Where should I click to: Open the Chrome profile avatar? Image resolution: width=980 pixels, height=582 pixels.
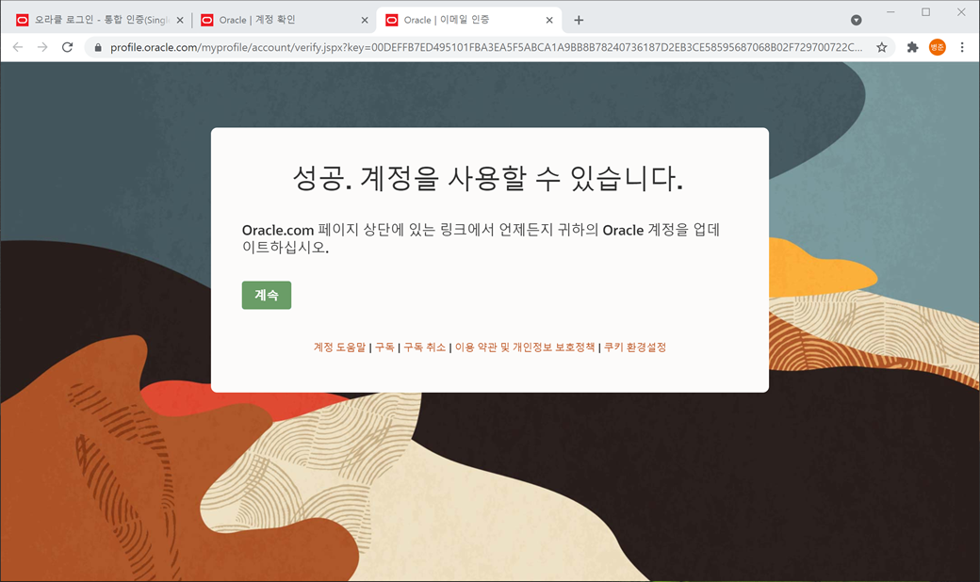click(937, 47)
